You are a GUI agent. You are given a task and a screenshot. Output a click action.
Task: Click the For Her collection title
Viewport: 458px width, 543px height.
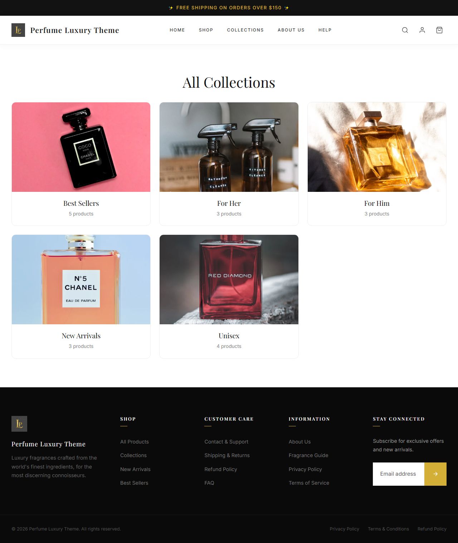(229, 203)
